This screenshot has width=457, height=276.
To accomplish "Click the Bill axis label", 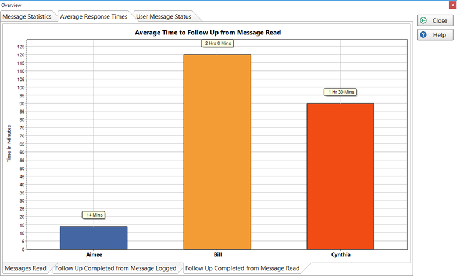I will 217,254.
